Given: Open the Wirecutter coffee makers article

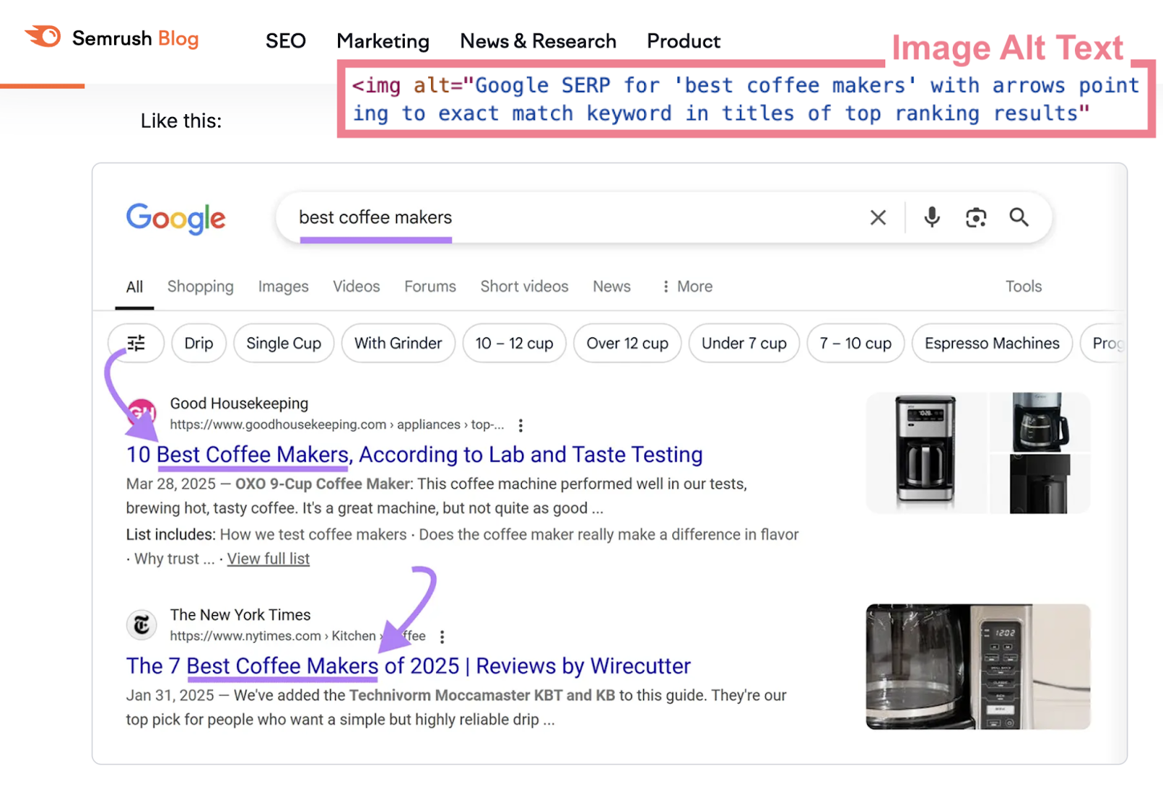Looking at the screenshot, I should click(x=407, y=665).
